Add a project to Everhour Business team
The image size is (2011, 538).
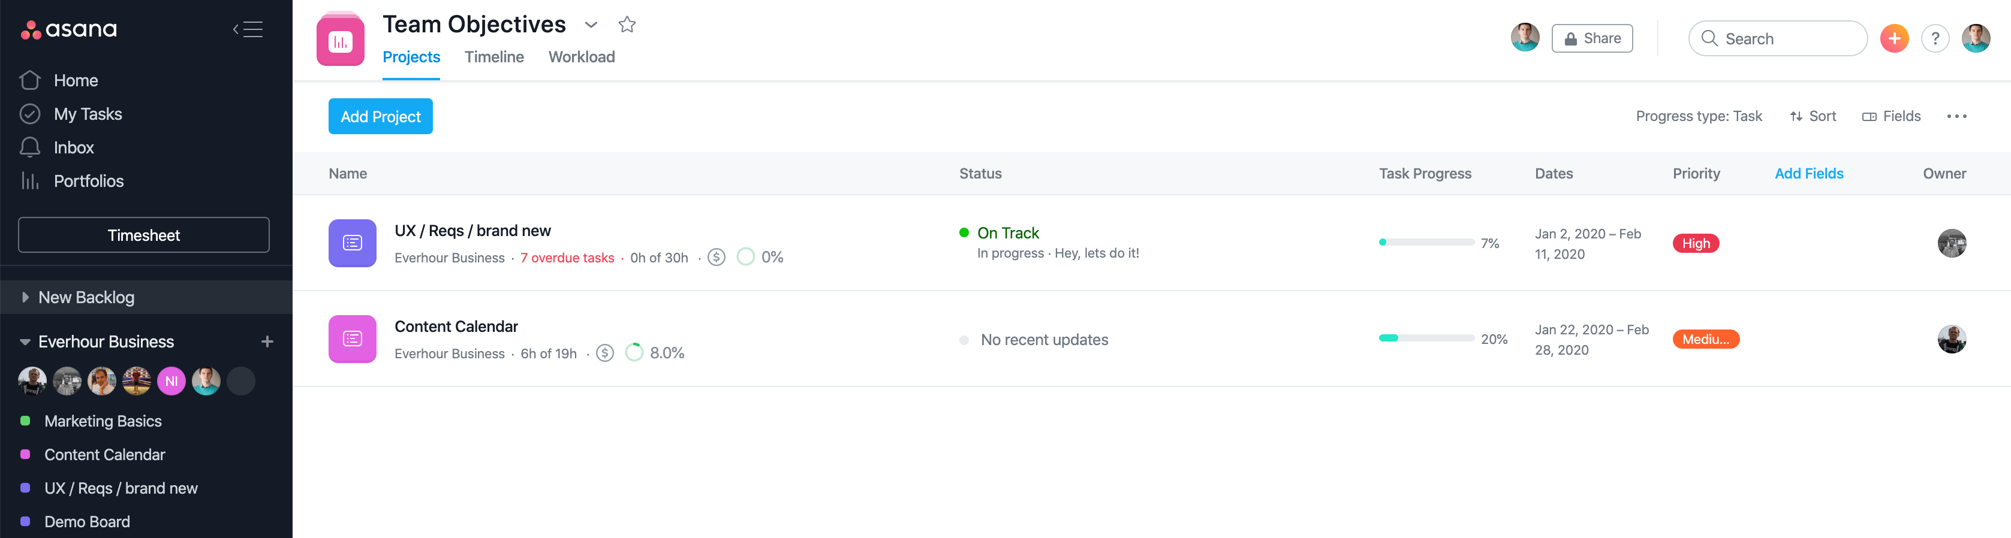[x=267, y=341]
